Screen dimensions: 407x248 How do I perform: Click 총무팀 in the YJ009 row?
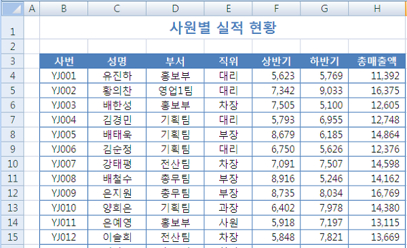175,193
